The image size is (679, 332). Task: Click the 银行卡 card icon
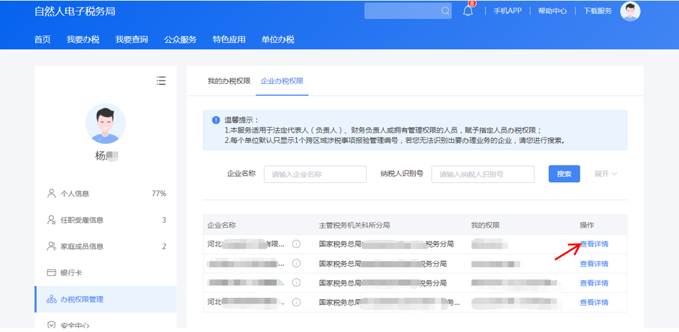coord(52,273)
